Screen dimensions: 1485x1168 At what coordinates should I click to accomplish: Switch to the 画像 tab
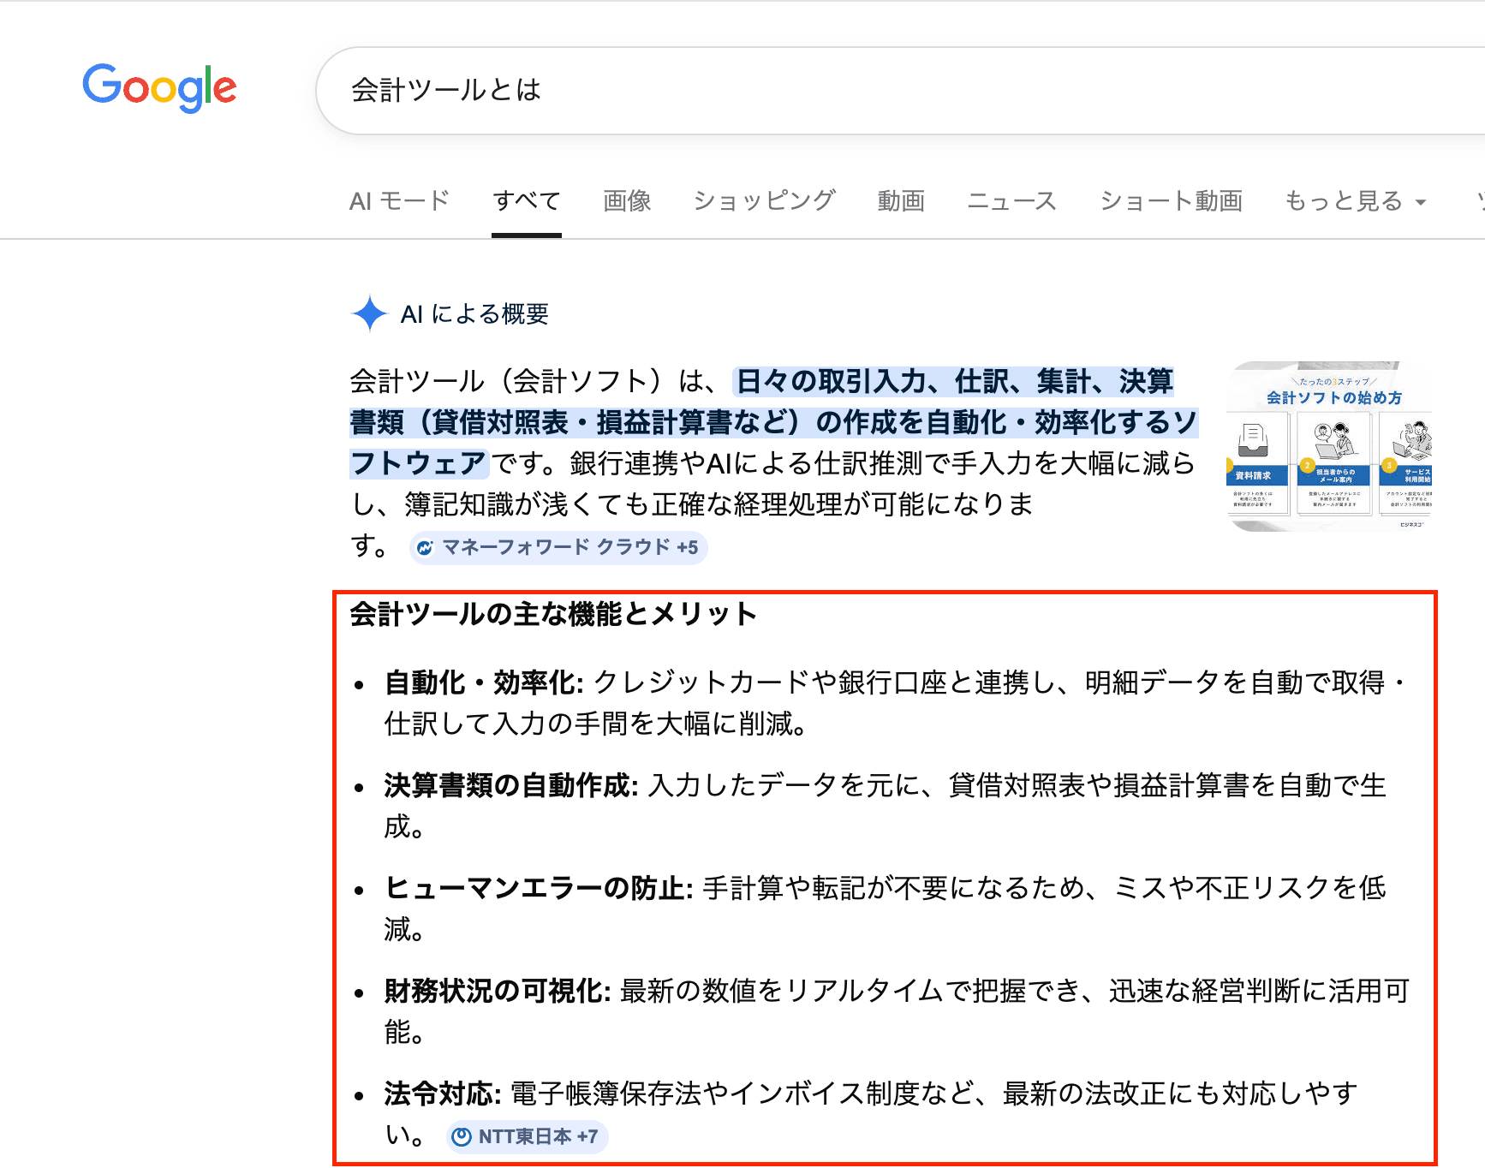(626, 201)
